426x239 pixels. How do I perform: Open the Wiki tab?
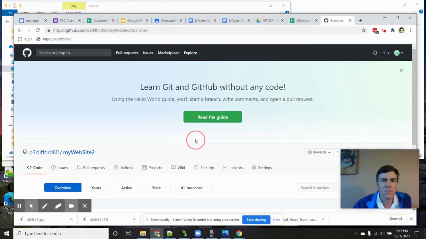(178, 168)
